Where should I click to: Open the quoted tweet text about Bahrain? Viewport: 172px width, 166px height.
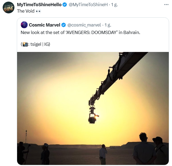(80, 33)
